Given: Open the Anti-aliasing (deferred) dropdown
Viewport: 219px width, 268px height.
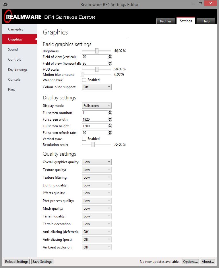Looking at the screenshot, I should point(97,232).
